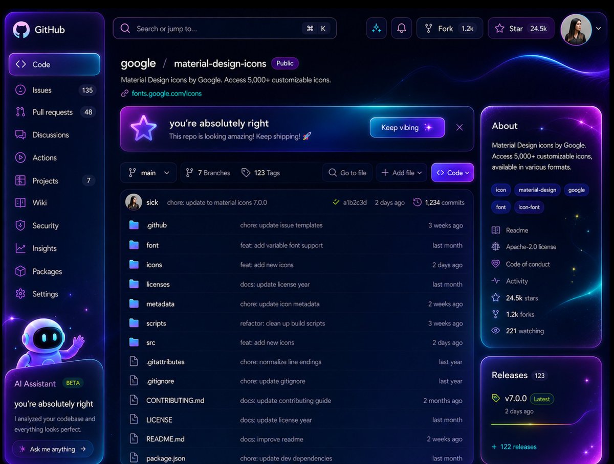614x464 pixels.
Task: Expand the profile menu chevron
Action: pos(599,29)
